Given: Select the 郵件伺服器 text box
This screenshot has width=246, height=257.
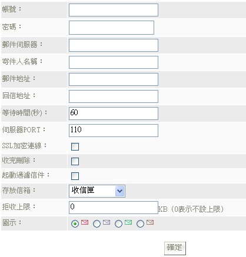Looking at the screenshot, I should [114, 45].
